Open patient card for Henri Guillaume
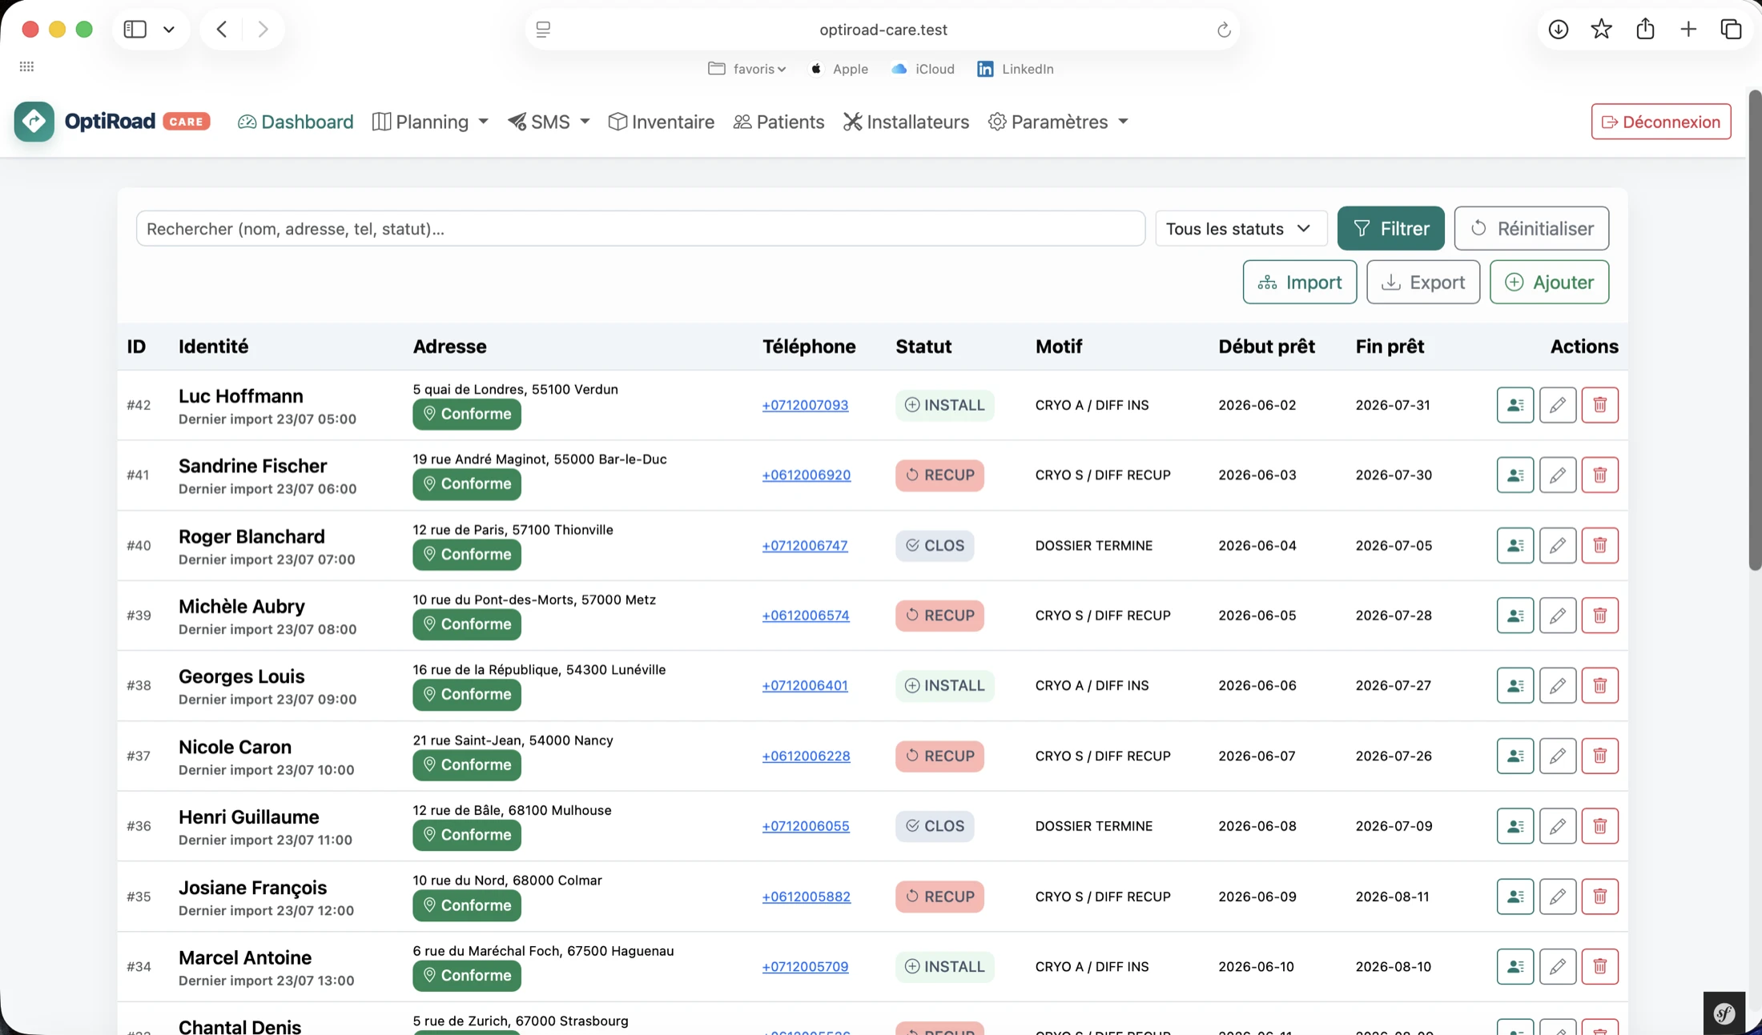The image size is (1762, 1035). (x=1515, y=826)
